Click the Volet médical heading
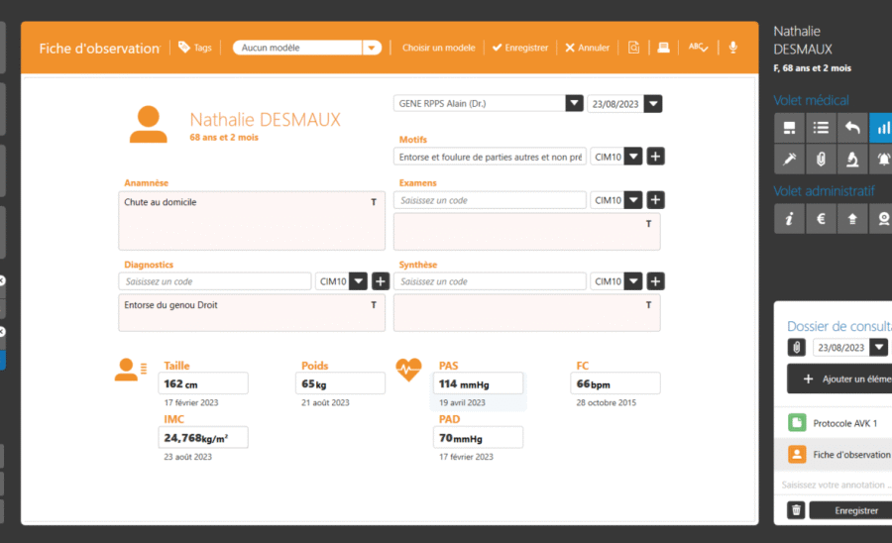Viewport: 892px width, 543px height. pos(811,100)
